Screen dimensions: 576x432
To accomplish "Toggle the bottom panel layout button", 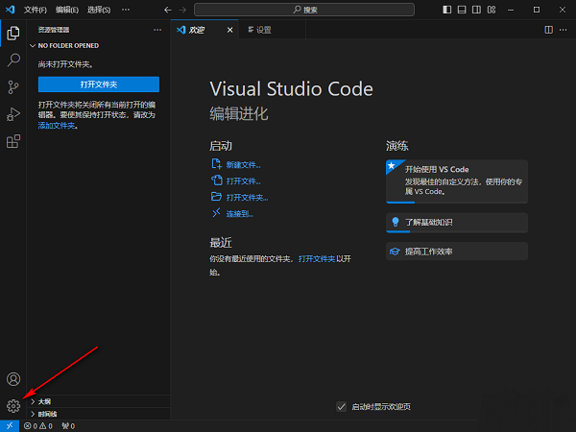I will (x=461, y=9).
